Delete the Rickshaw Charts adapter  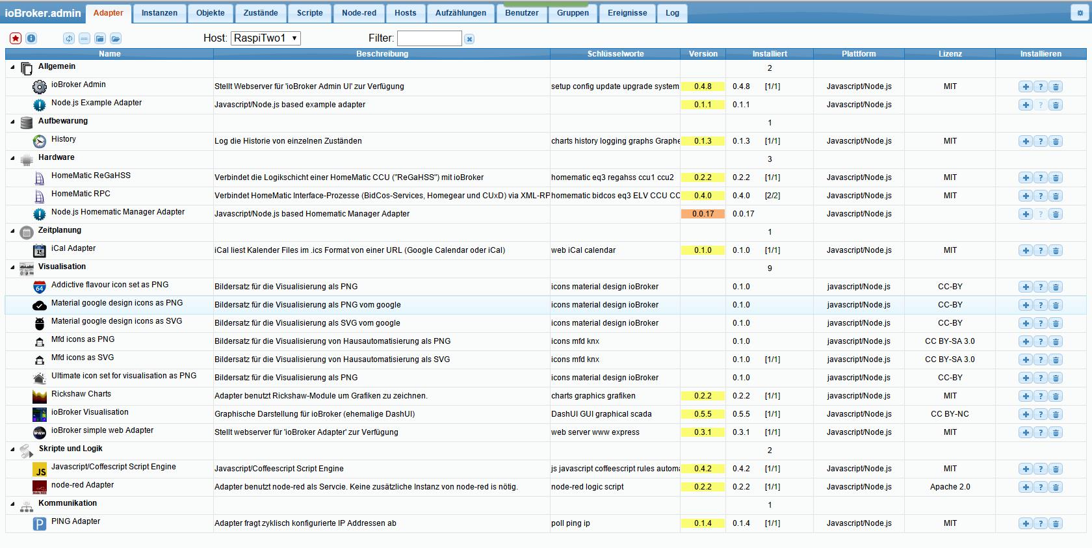[x=1056, y=396]
